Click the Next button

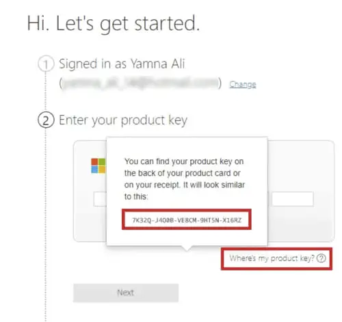(126, 293)
